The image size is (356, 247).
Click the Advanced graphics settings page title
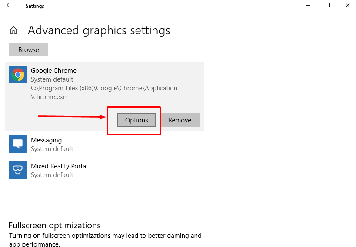(x=99, y=30)
